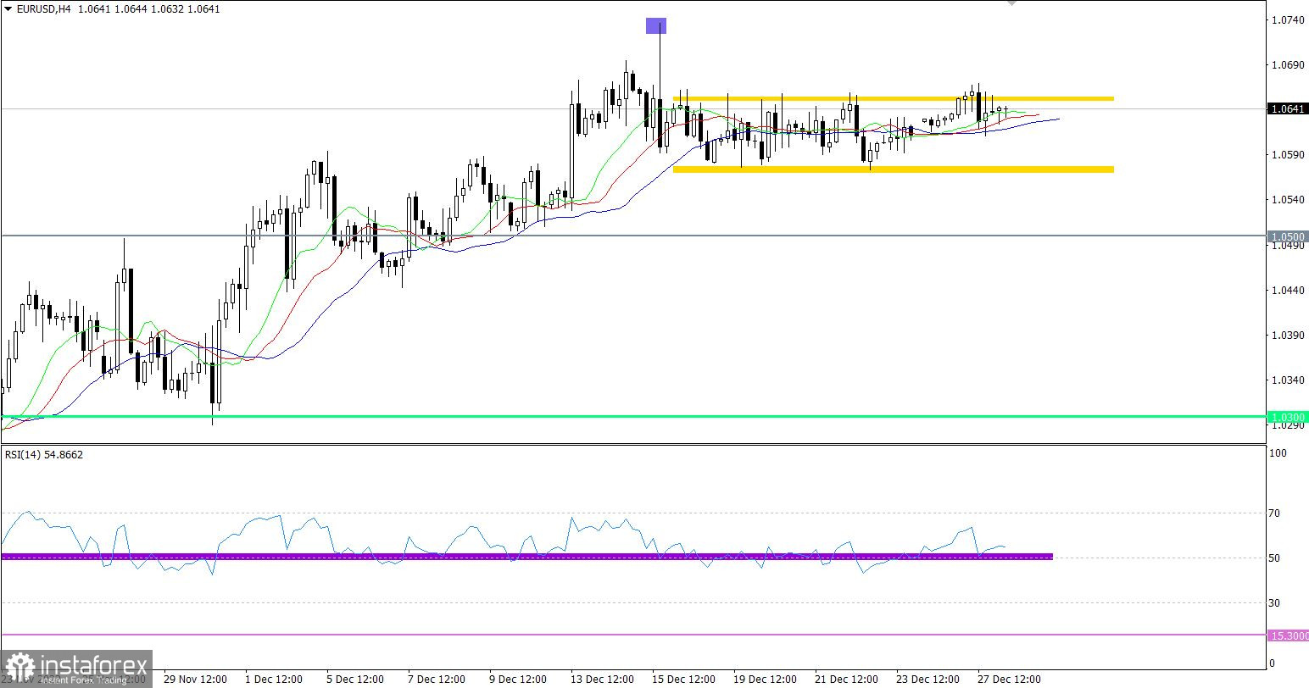1309x688 pixels.
Task: Click the 19 Dec 12:00 date label
Action: click(765, 680)
